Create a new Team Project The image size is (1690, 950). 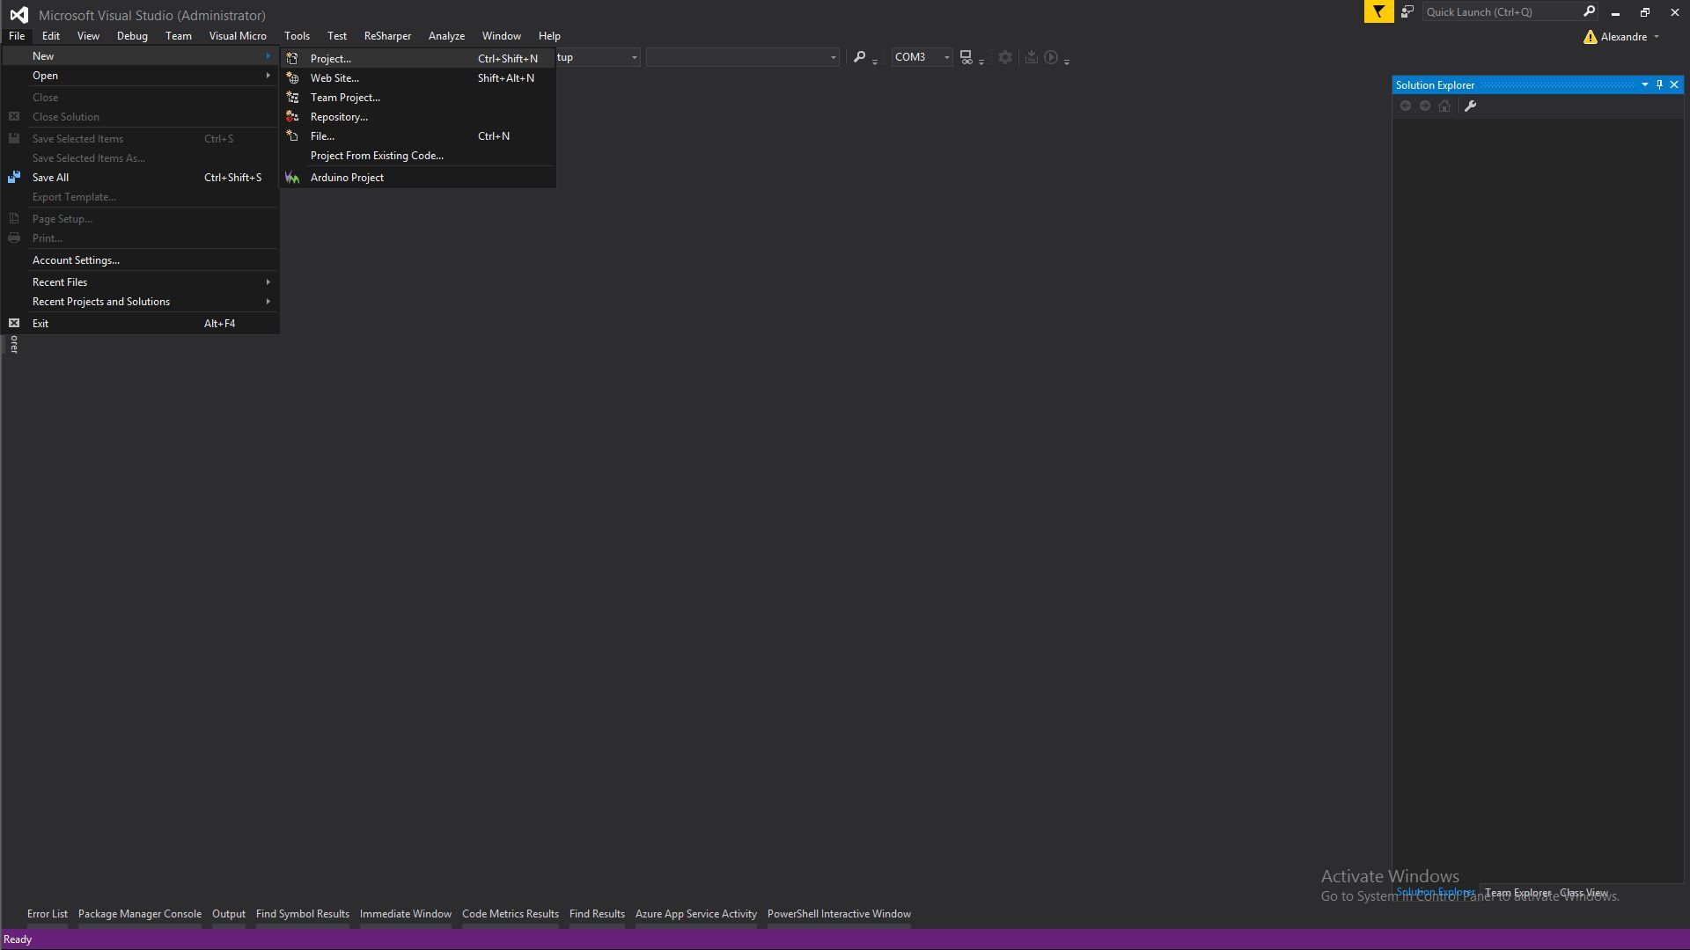click(345, 97)
